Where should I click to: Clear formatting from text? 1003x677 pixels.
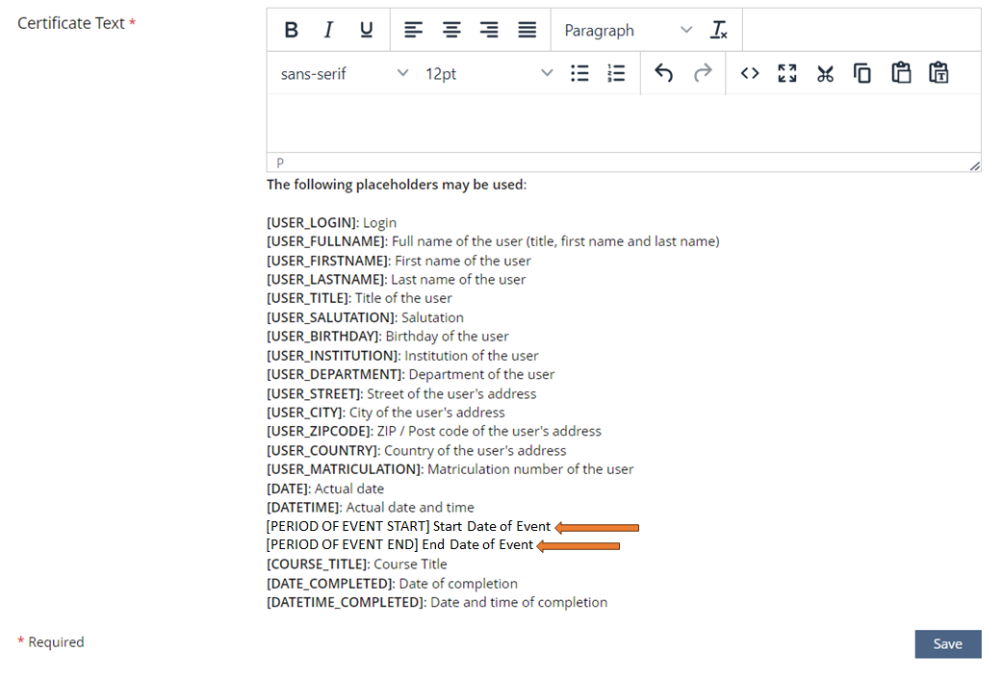(719, 30)
